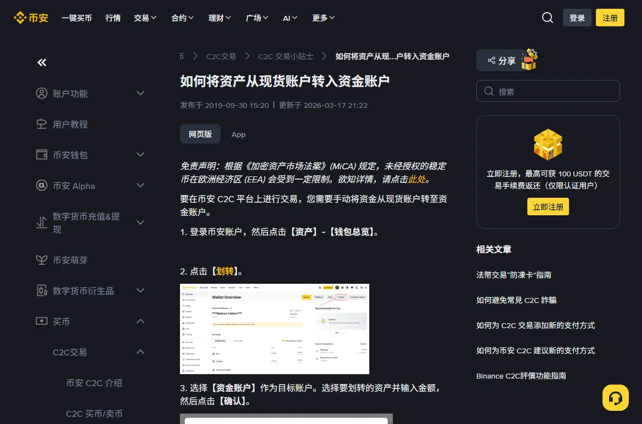This screenshot has width=642, height=424.
Task: Open 如何为币安 C2C 建议新的支付方式
Action: point(535,351)
